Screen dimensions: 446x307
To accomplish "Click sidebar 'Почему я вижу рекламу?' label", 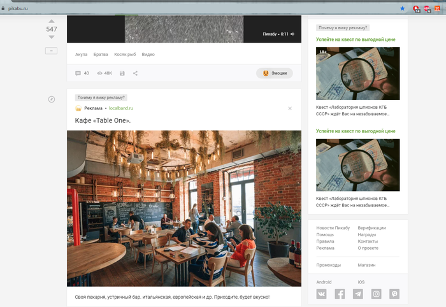I will (343, 28).
